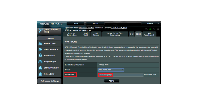
Task: Click the General section header
Action: pos(49,38)
